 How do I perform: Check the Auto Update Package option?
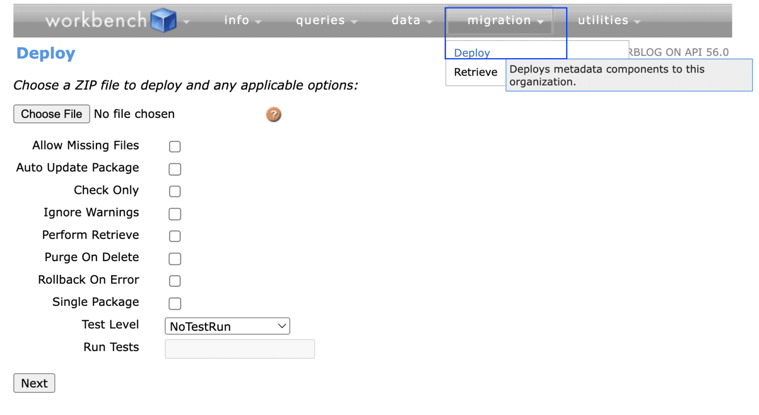175,169
